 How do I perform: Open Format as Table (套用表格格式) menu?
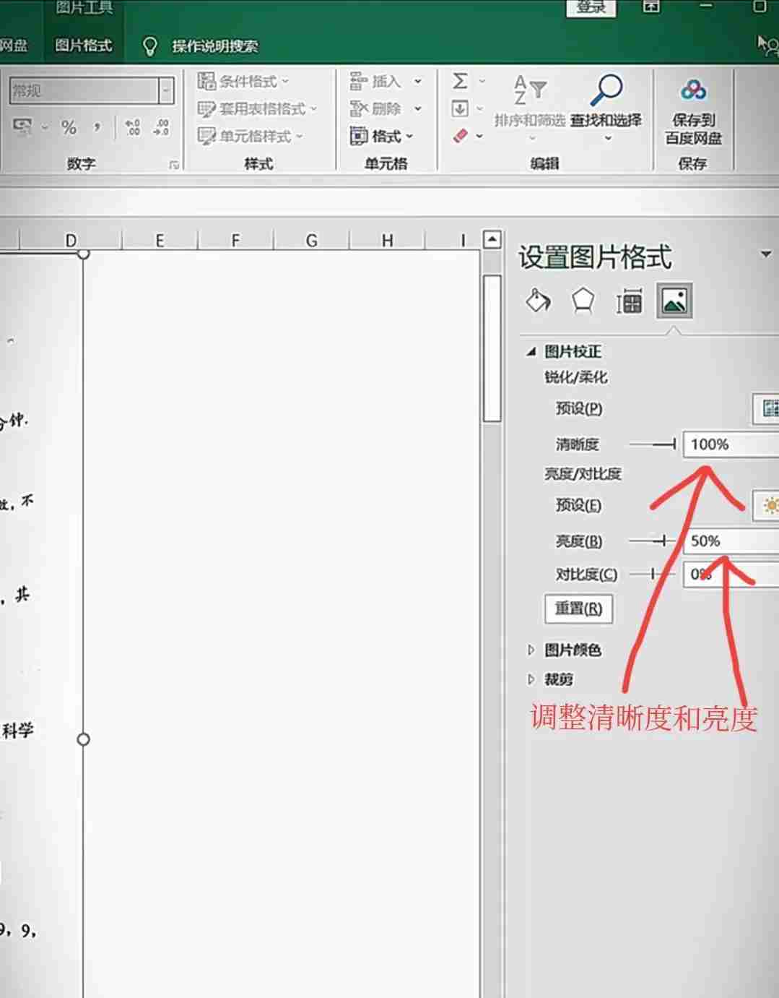coord(257,108)
